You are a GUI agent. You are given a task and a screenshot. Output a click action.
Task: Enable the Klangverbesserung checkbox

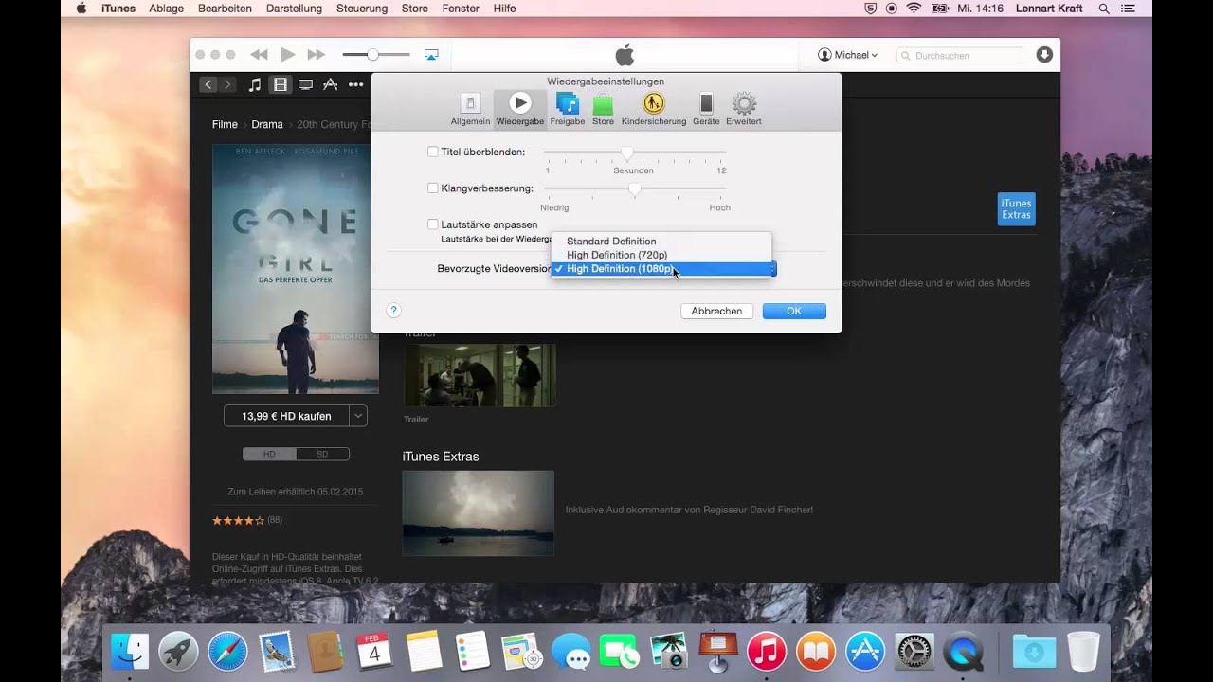coord(432,188)
